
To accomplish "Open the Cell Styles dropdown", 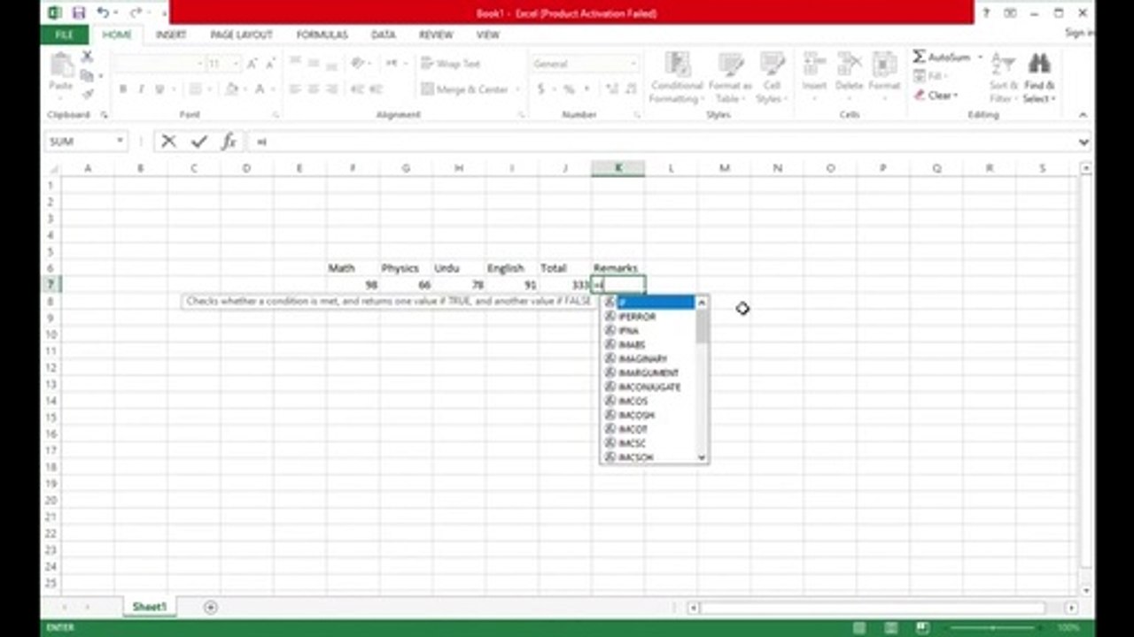I will (x=773, y=77).
